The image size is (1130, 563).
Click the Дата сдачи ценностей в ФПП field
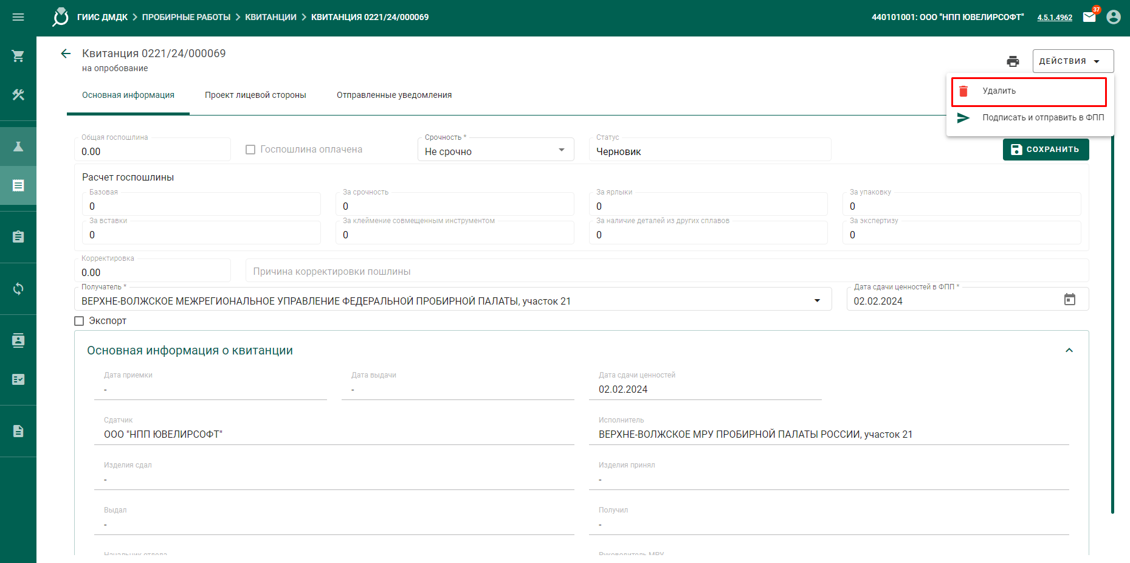(x=968, y=299)
